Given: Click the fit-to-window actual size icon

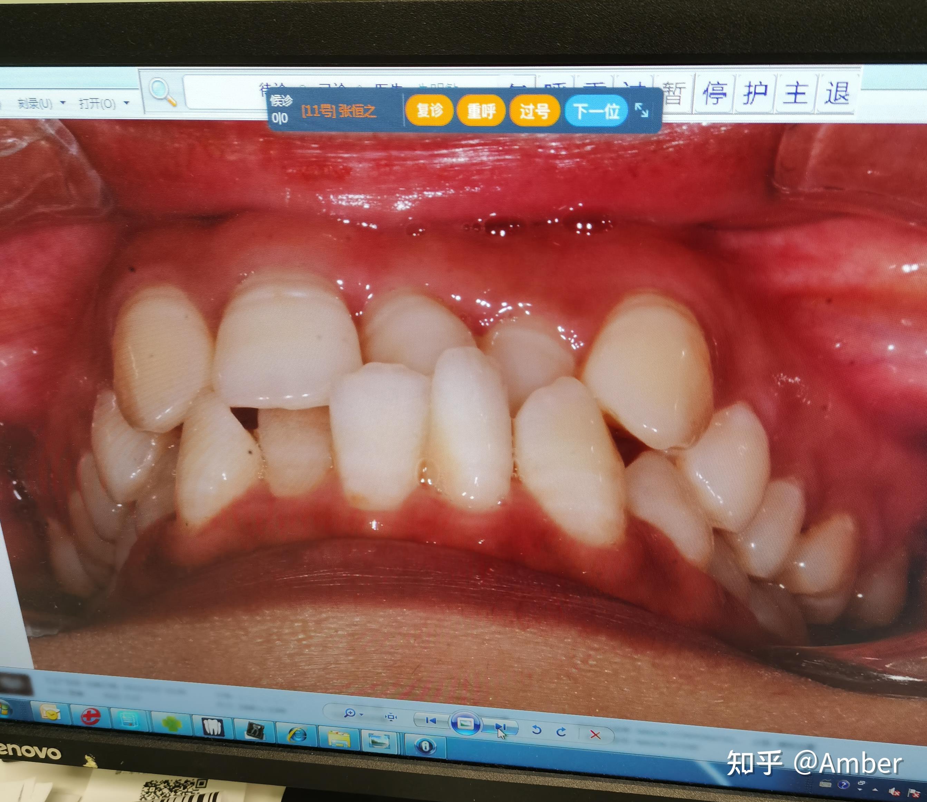Looking at the screenshot, I should [x=390, y=717].
